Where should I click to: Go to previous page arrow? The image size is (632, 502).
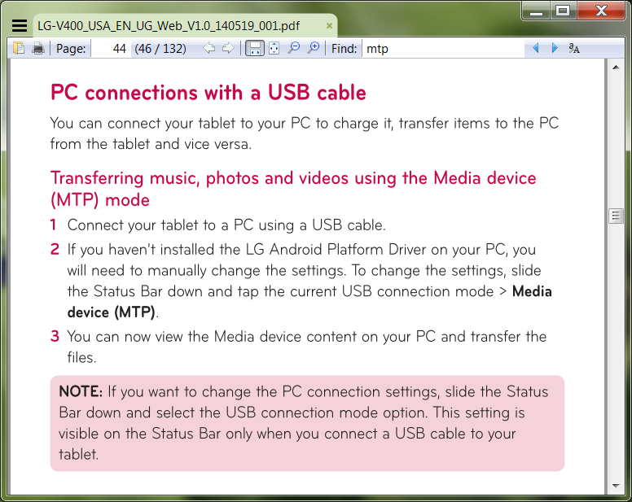point(210,49)
